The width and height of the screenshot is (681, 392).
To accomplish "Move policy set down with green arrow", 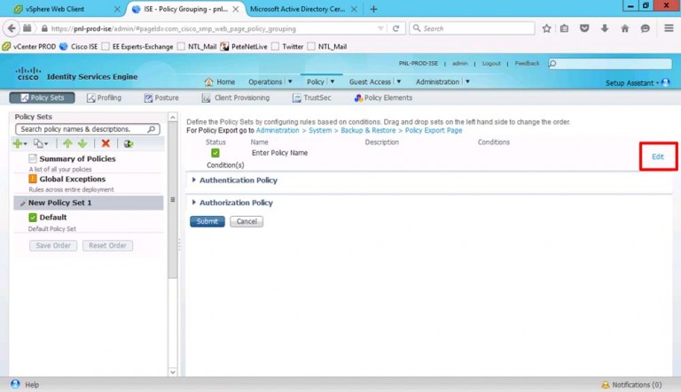I will 82,143.
